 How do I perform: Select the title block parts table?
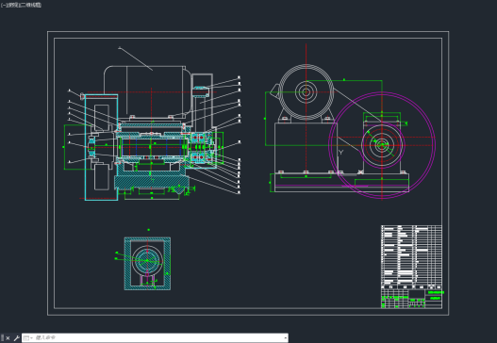(x=411, y=267)
